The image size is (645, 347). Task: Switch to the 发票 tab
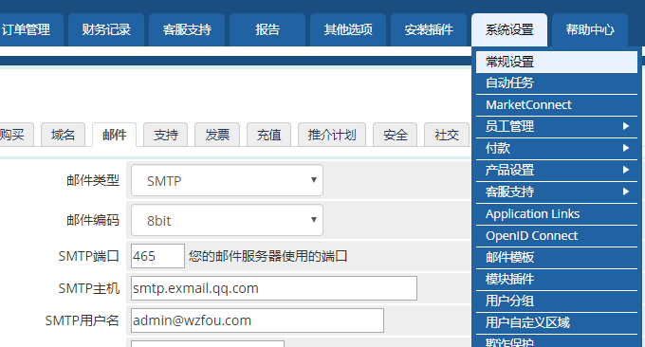pyautogui.click(x=217, y=135)
